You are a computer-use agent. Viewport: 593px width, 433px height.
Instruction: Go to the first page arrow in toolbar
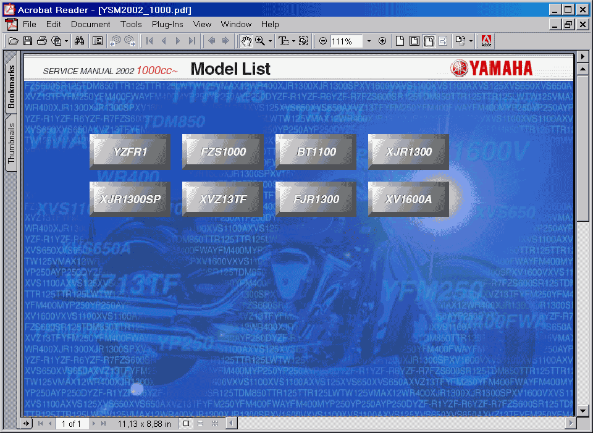[x=149, y=41]
